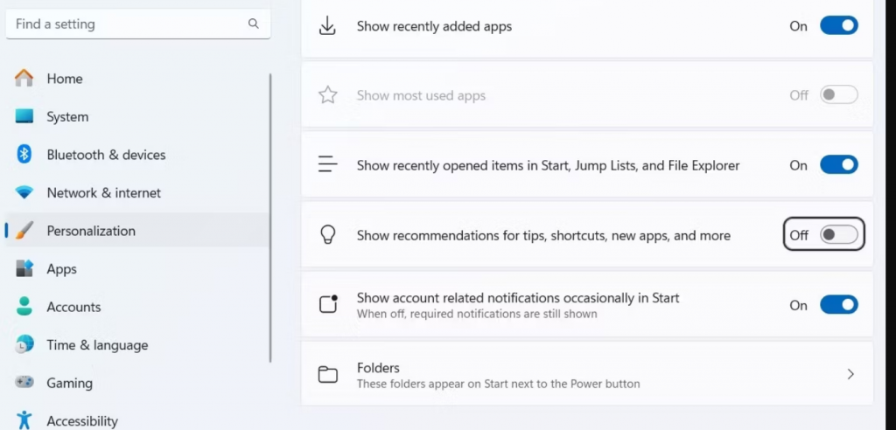Click the Accounts person icon

(x=24, y=307)
